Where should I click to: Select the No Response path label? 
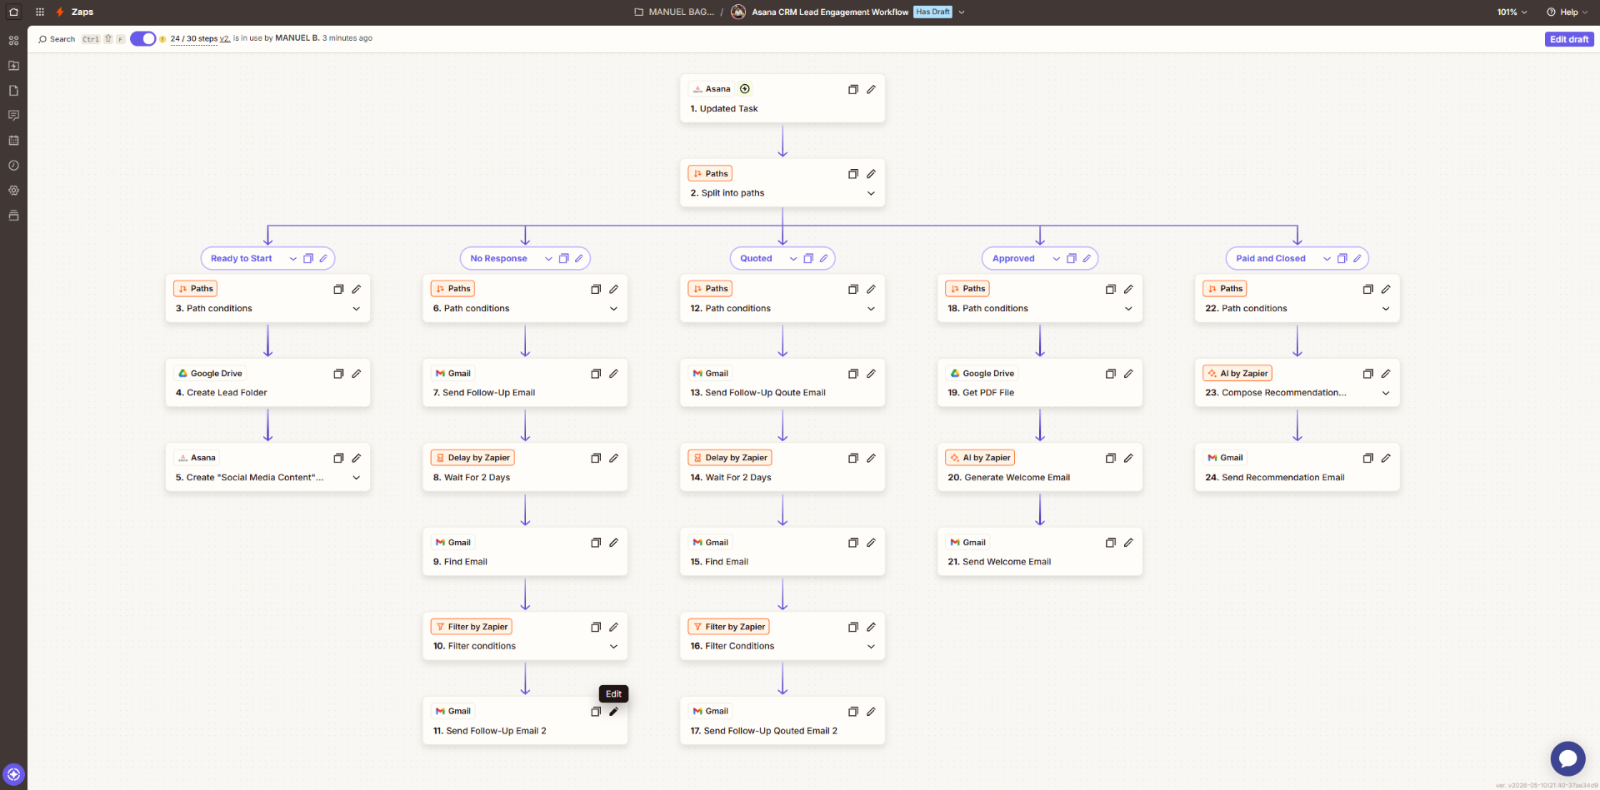point(498,259)
